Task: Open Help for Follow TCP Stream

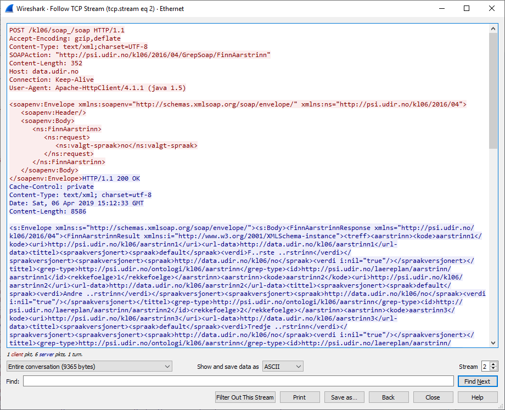Action: 476,397
